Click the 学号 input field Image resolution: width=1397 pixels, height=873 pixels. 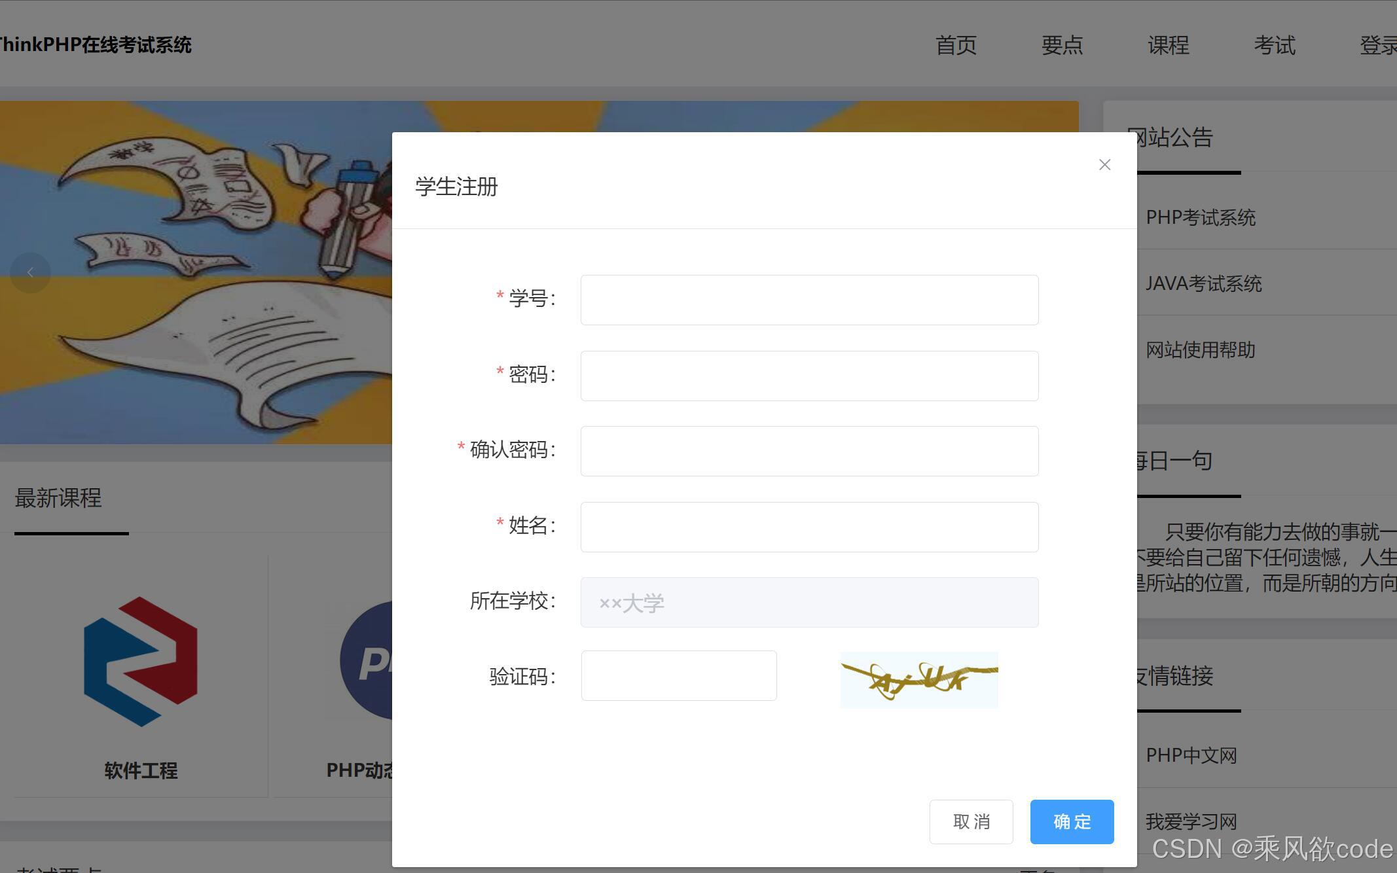point(809,300)
